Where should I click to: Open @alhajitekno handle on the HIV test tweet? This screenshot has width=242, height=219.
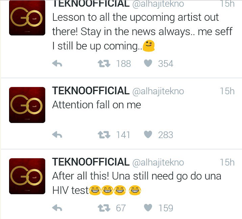tap(158, 162)
